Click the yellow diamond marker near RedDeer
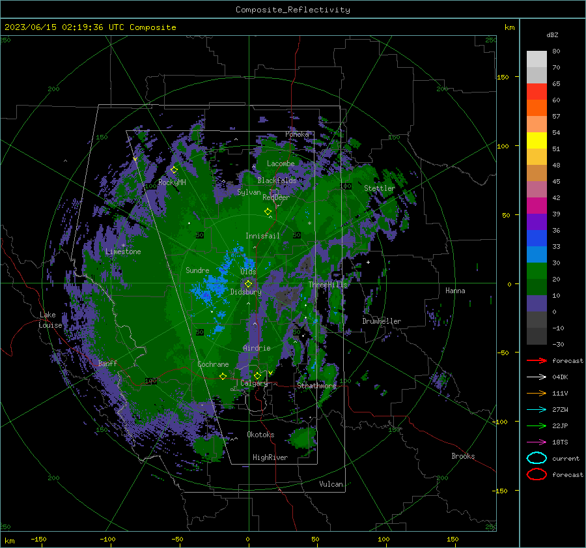The image size is (586, 548). point(268,211)
